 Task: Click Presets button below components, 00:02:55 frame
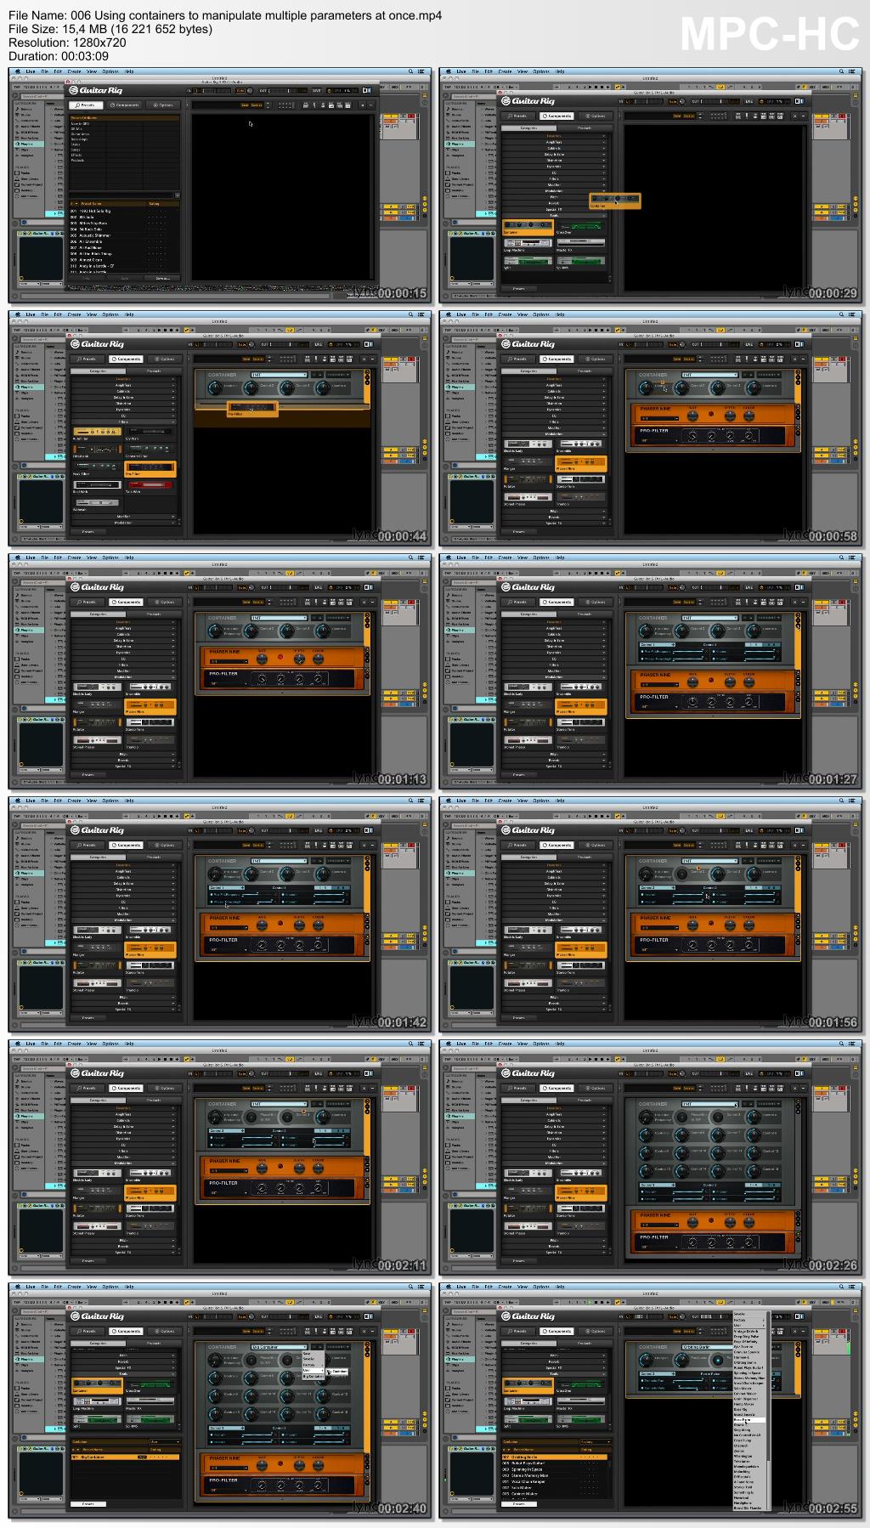click(x=519, y=1504)
